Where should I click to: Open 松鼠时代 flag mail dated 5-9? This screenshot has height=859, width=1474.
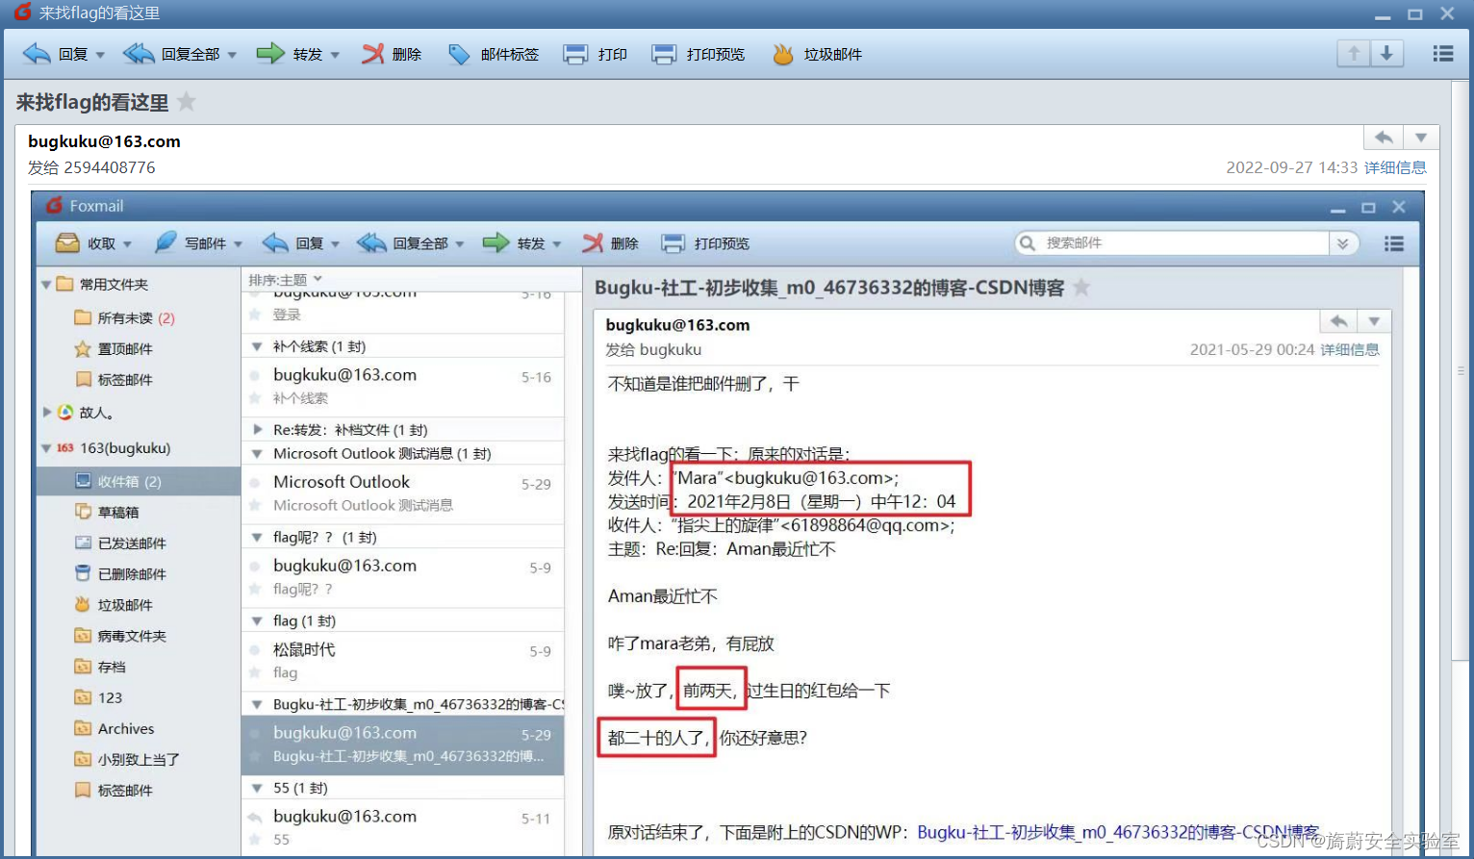(402, 661)
